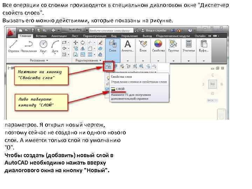The image size is (252, 189).
Task: Select the Круг (Circle) tool
Action: 43,46
